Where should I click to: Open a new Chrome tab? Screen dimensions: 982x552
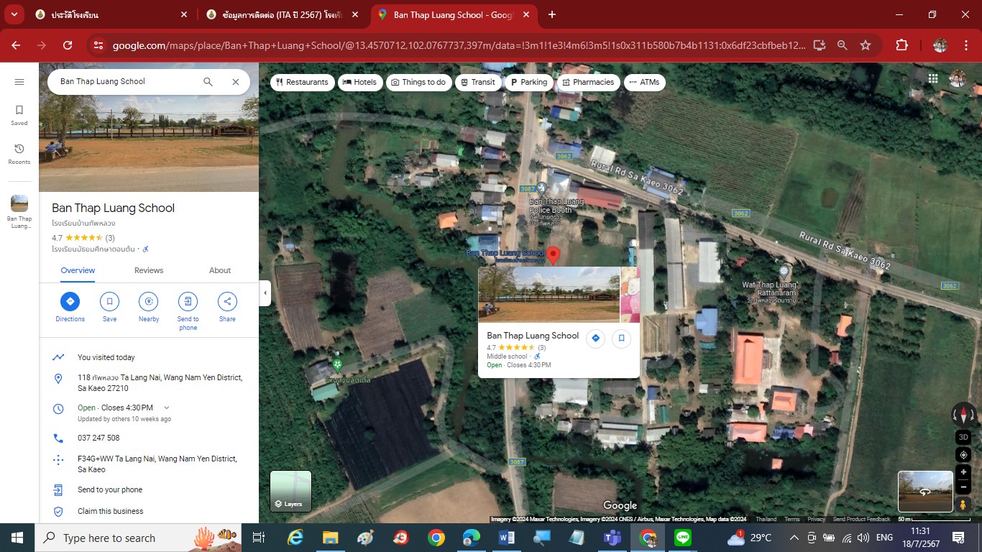(552, 14)
